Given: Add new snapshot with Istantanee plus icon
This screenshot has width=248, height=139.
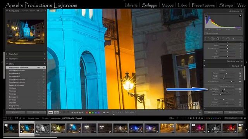Looking at the screenshot, I should (x=44, y=59).
